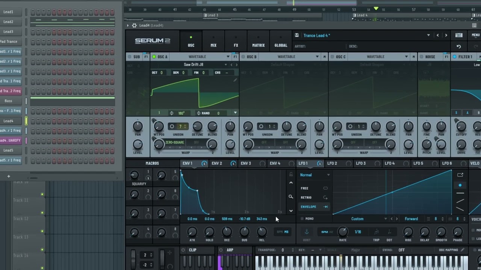Click the LFO RATE knob

tap(342, 232)
